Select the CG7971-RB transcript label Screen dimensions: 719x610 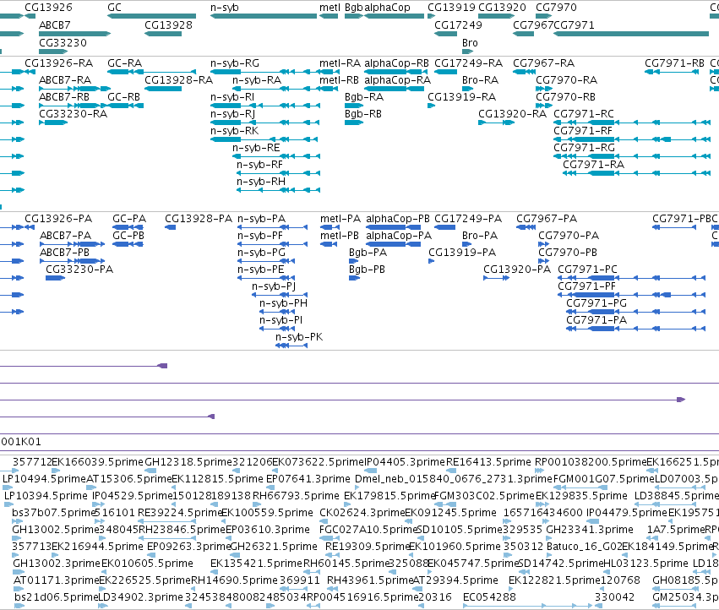pos(674,63)
